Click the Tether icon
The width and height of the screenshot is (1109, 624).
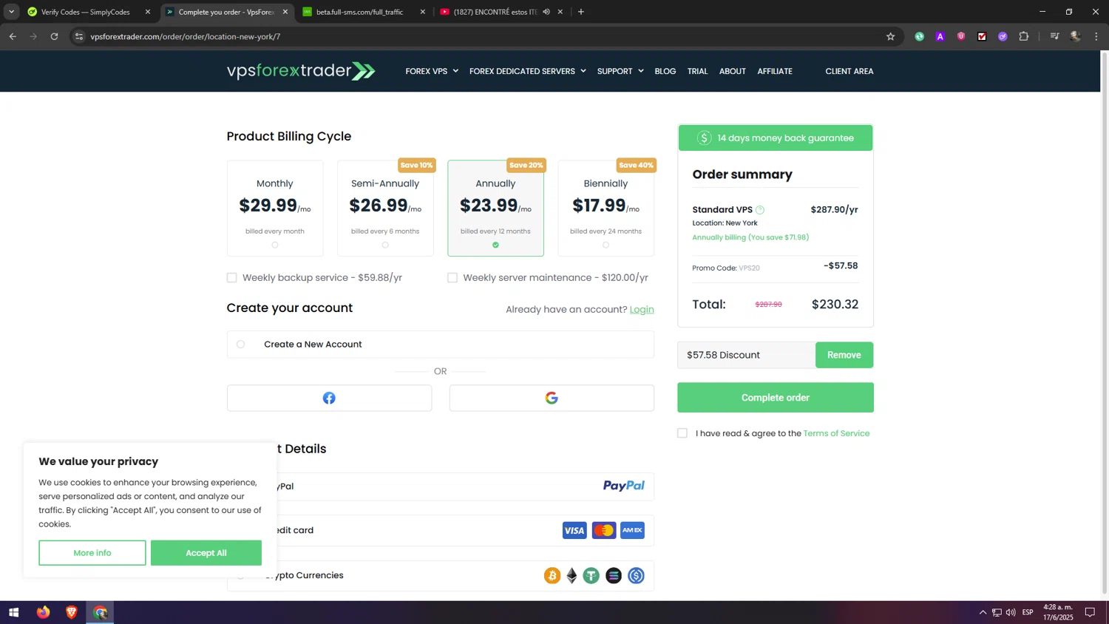point(591,575)
